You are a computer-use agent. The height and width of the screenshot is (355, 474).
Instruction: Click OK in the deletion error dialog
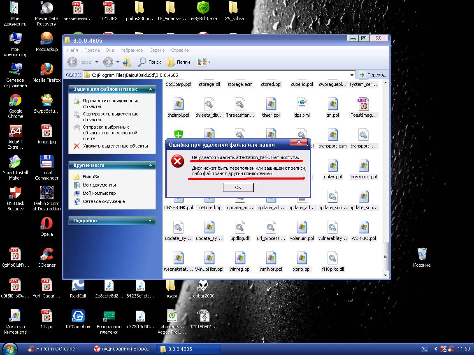point(238,187)
